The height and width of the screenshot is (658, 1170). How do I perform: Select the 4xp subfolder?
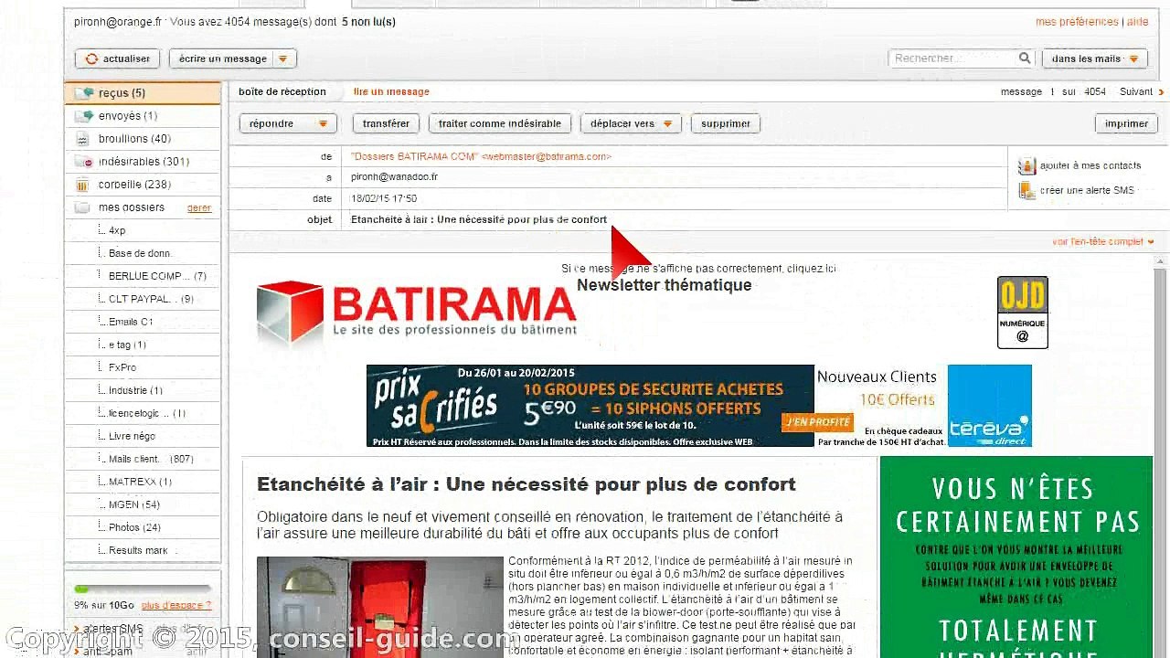coord(117,230)
